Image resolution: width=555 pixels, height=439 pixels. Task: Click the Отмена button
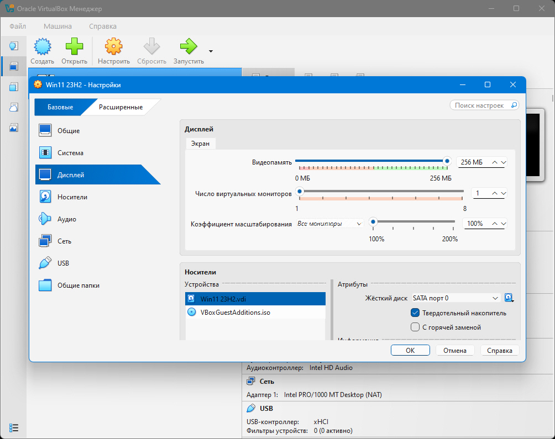(x=455, y=351)
